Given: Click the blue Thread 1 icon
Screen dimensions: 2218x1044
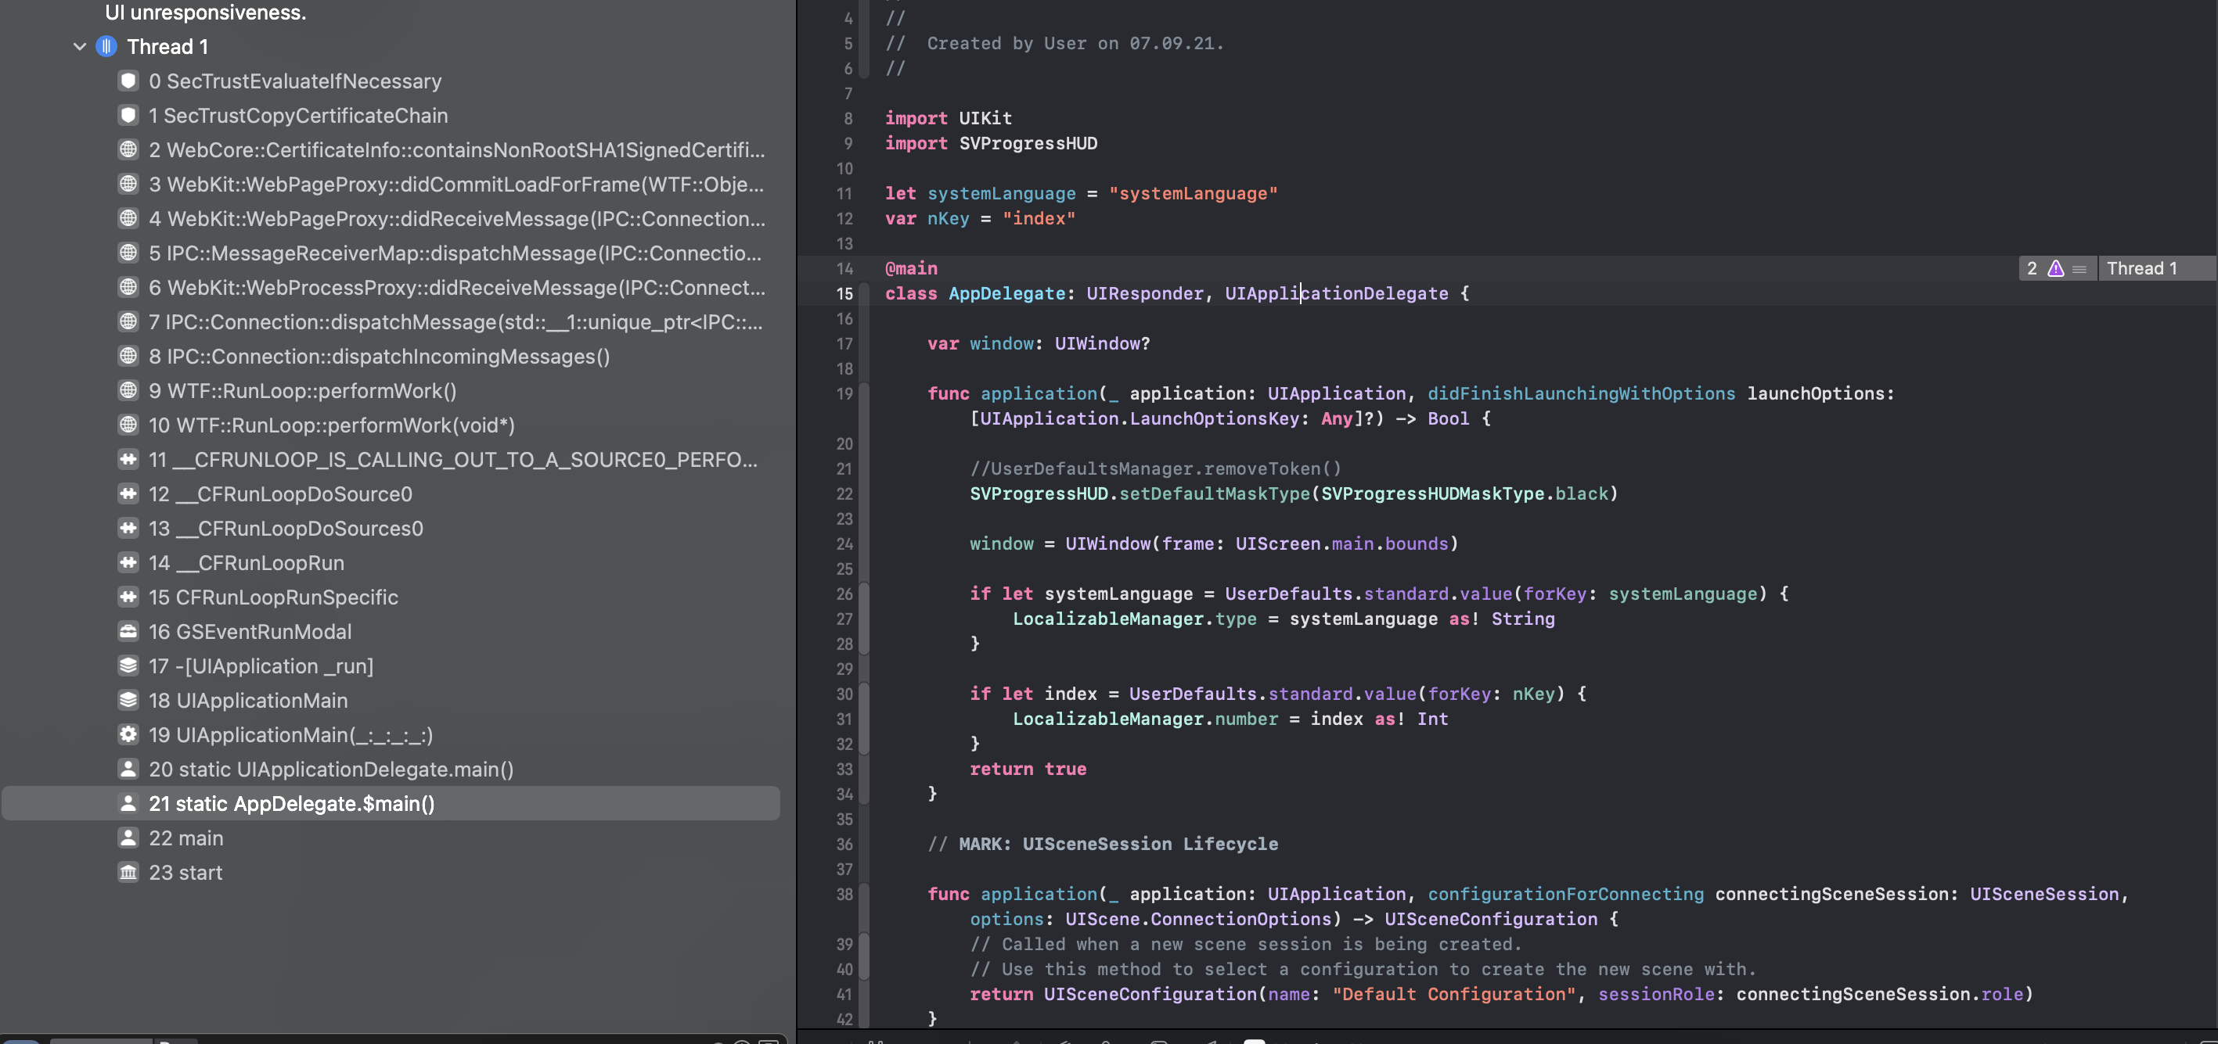Looking at the screenshot, I should [106, 46].
